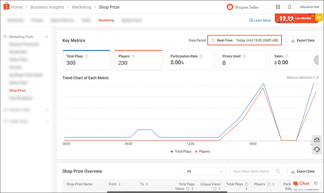Click Participation Rate help icon
This screenshot has width=324, height=193.
point(201,56)
